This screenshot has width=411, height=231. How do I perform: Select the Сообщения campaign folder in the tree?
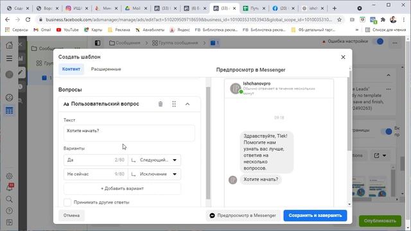click(x=48, y=49)
